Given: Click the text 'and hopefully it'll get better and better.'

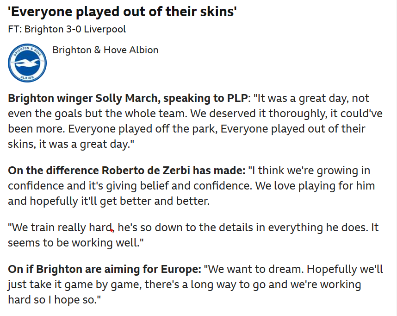Looking at the screenshot, I should pos(109,201).
